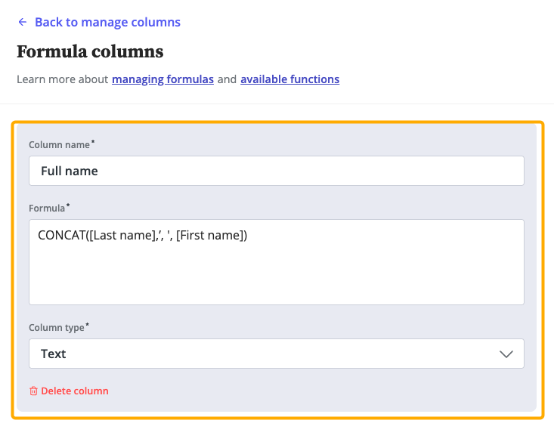Click the 'Formula' field label
The image size is (554, 448).
(47, 207)
